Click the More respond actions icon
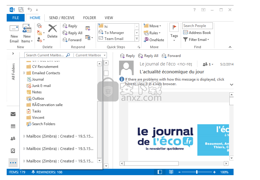The image size is (260, 180). tap(89, 38)
